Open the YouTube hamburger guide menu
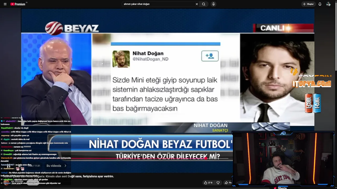Screen dimensions: 337x189 click(x=5, y=4)
